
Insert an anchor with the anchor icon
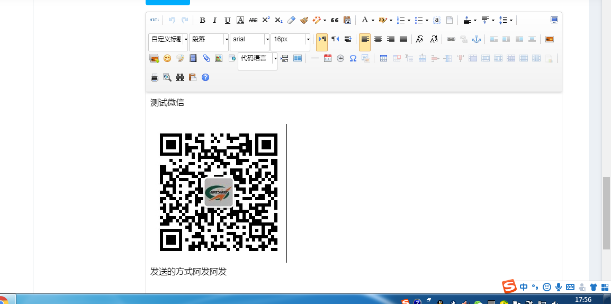pyautogui.click(x=476, y=39)
